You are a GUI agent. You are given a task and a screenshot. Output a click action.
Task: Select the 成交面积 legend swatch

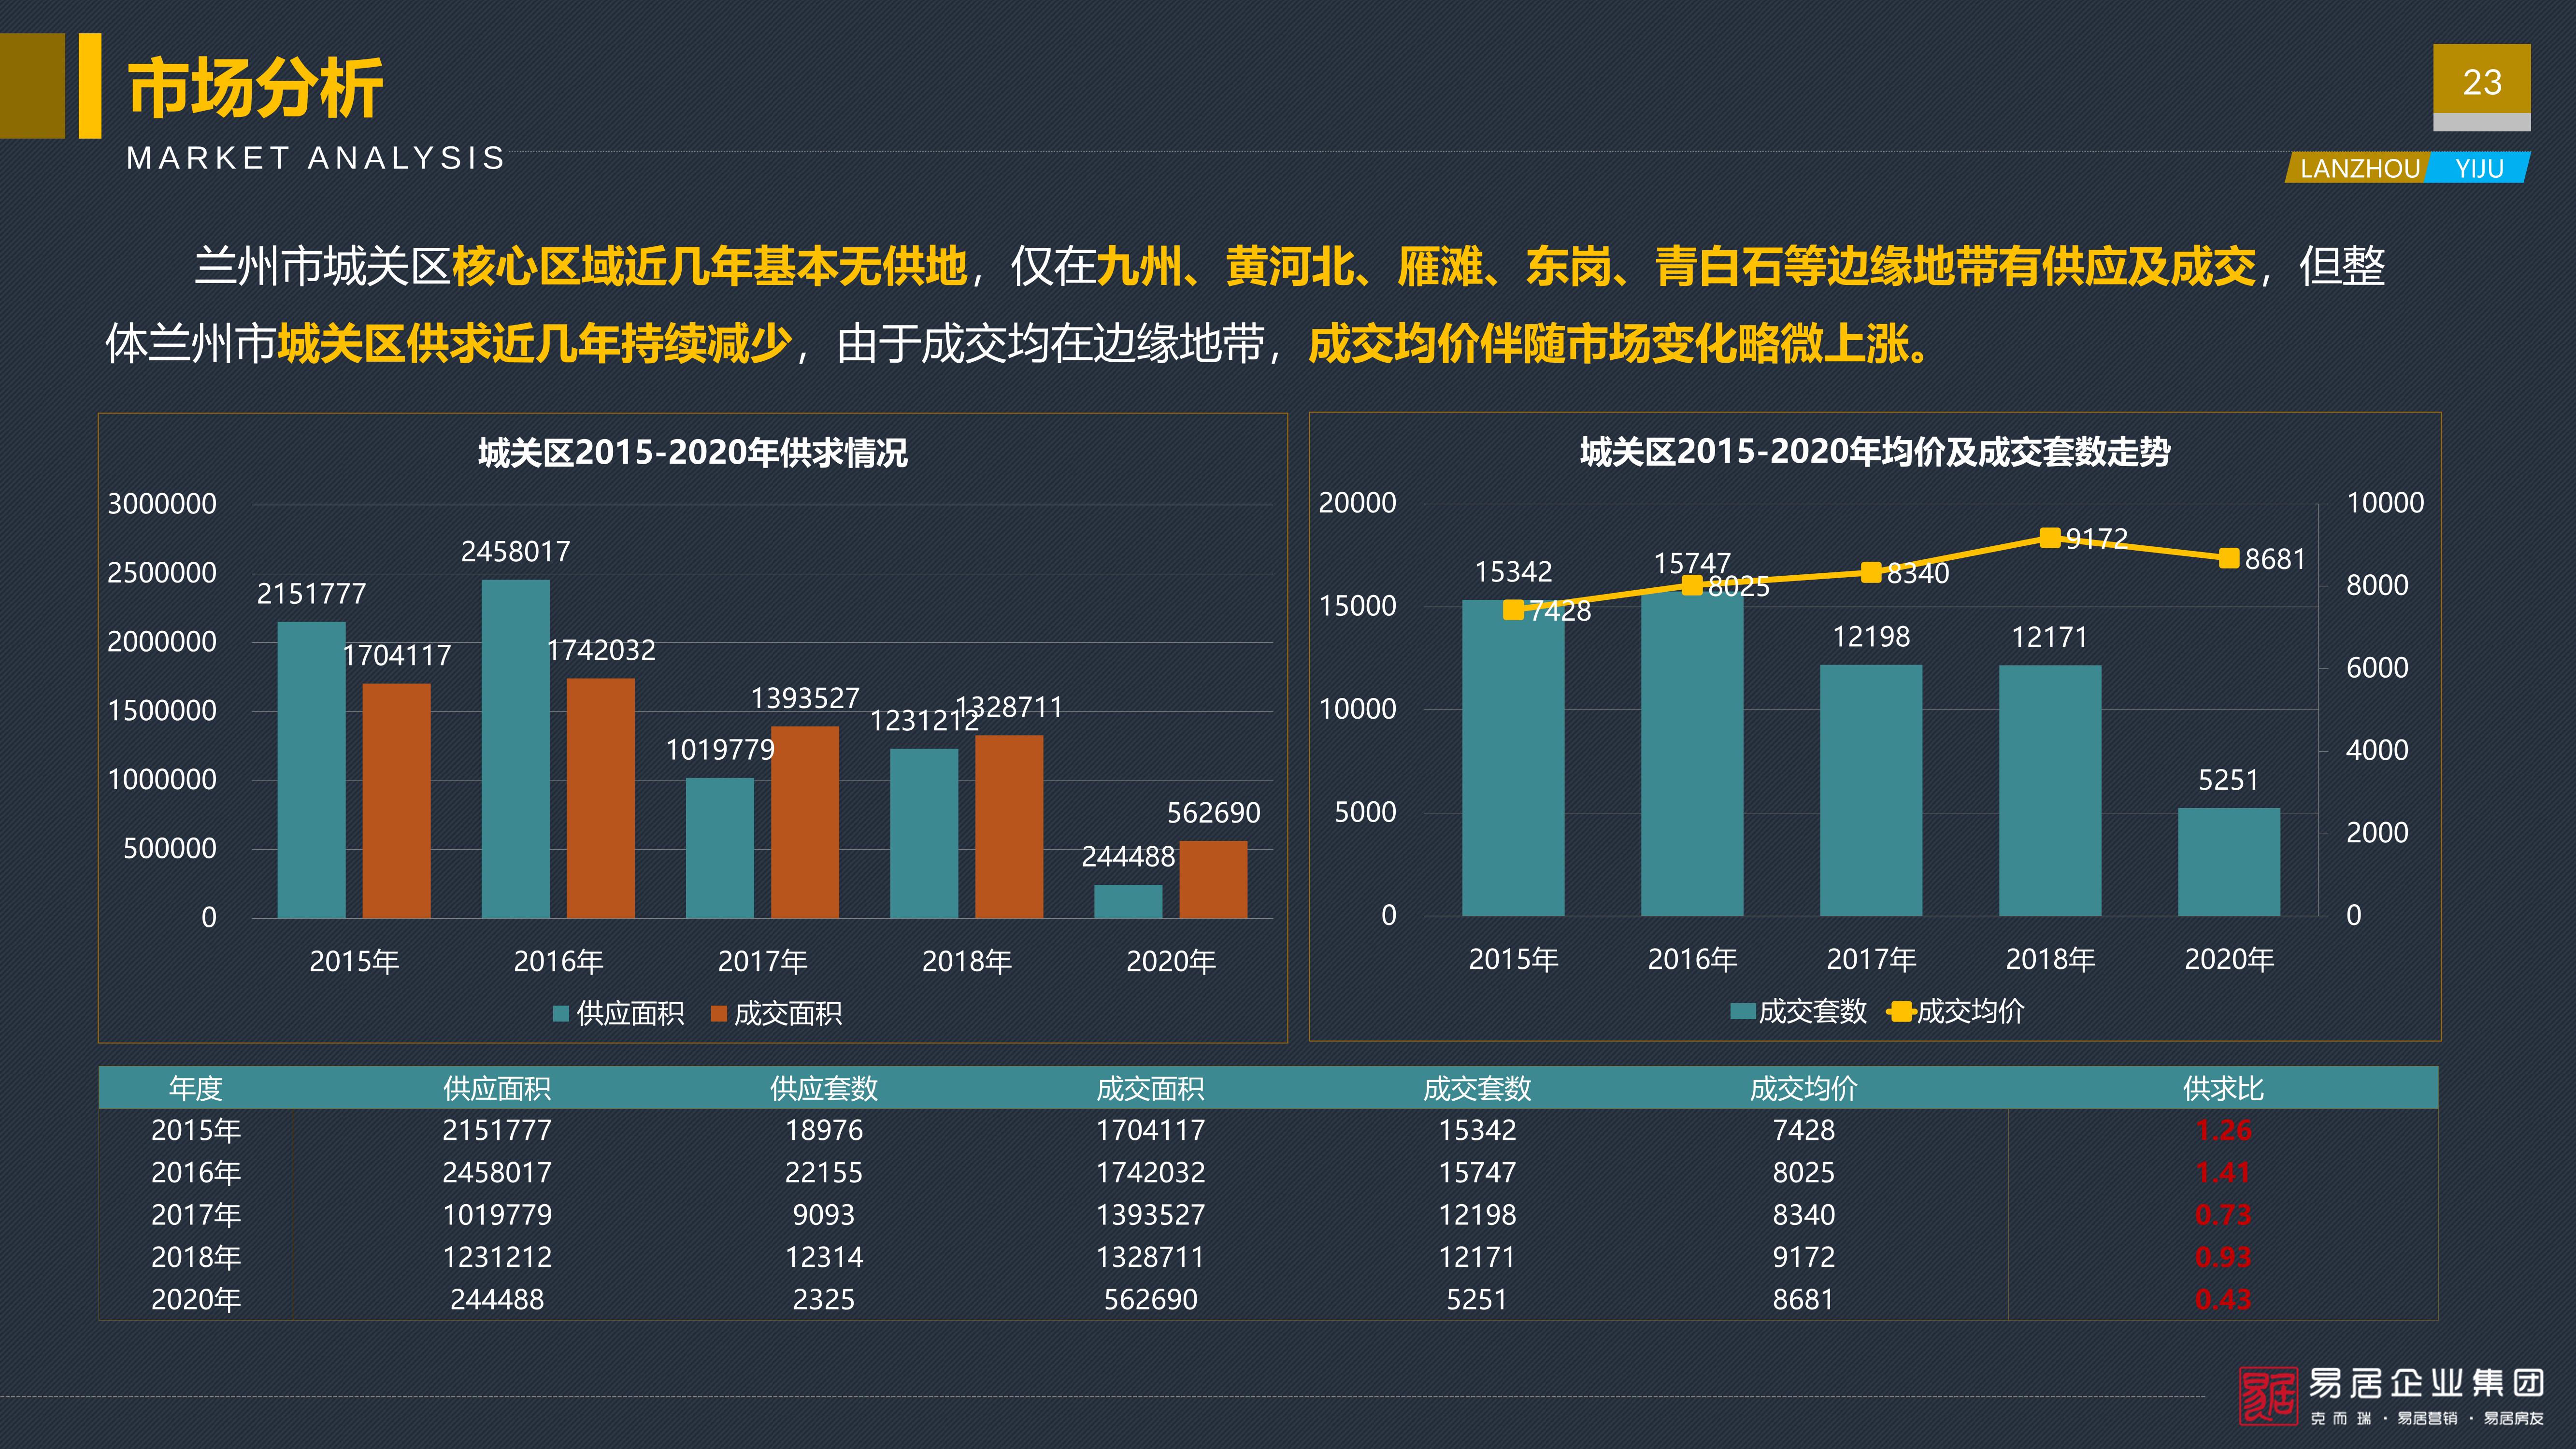718,1014
